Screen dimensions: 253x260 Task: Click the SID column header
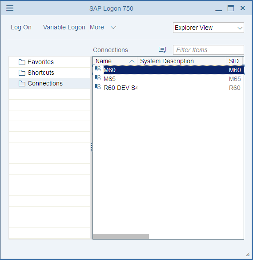(234, 61)
